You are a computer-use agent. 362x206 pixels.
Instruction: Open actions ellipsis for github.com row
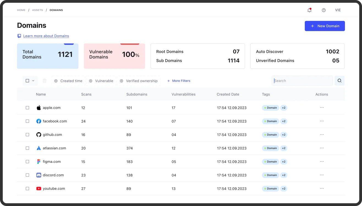point(322,134)
